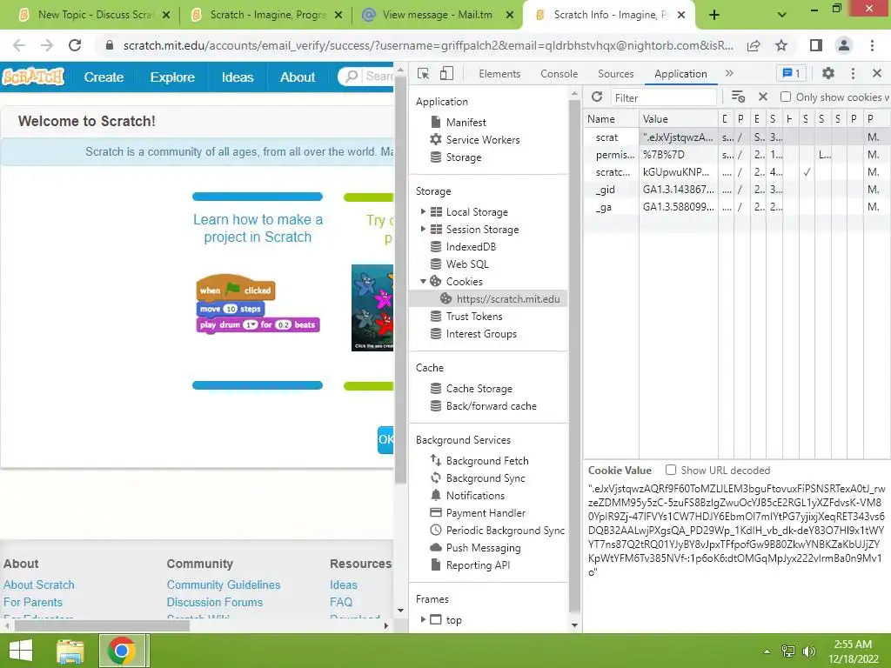Open Discussion Forums footer link
The image size is (891, 668).
click(x=214, y=602)
